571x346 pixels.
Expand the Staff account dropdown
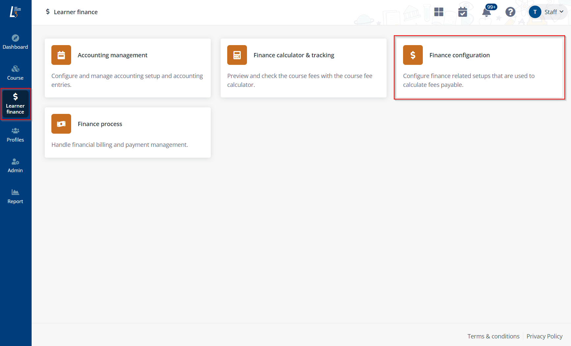[553, 12]
